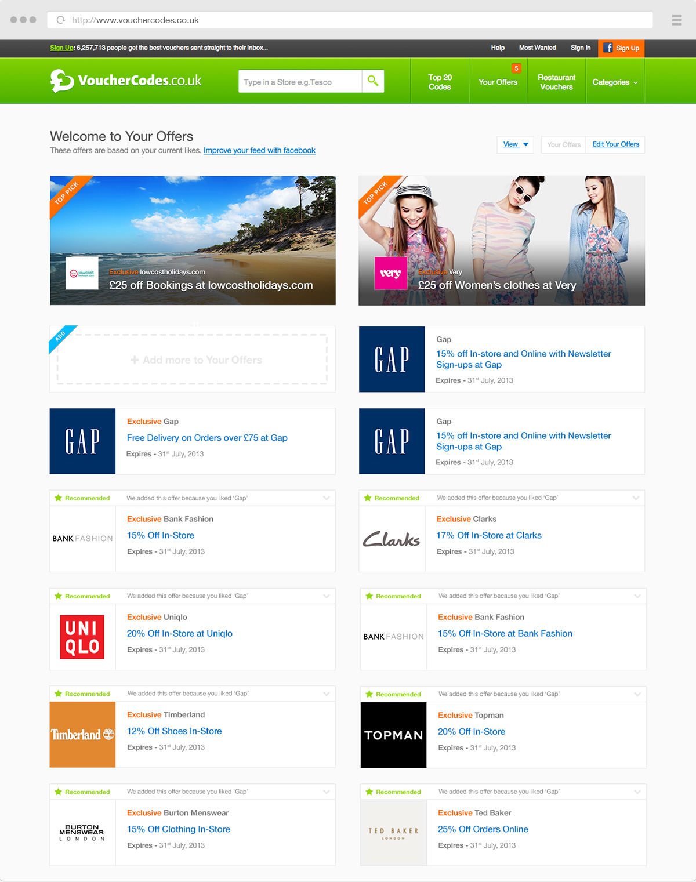Click the Topman brand logo
696x882 pixels.
[x=393, y=735]
